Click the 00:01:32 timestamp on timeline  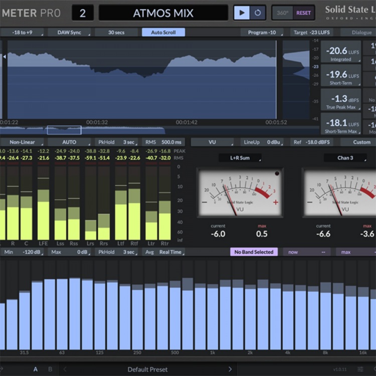pyautogui.click(x=97, y=122)
